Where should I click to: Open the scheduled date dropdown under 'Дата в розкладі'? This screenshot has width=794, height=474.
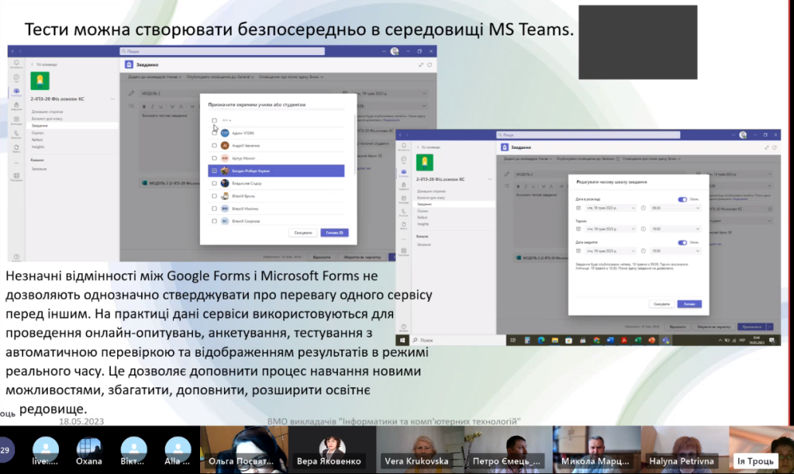[x=610, y=208]
